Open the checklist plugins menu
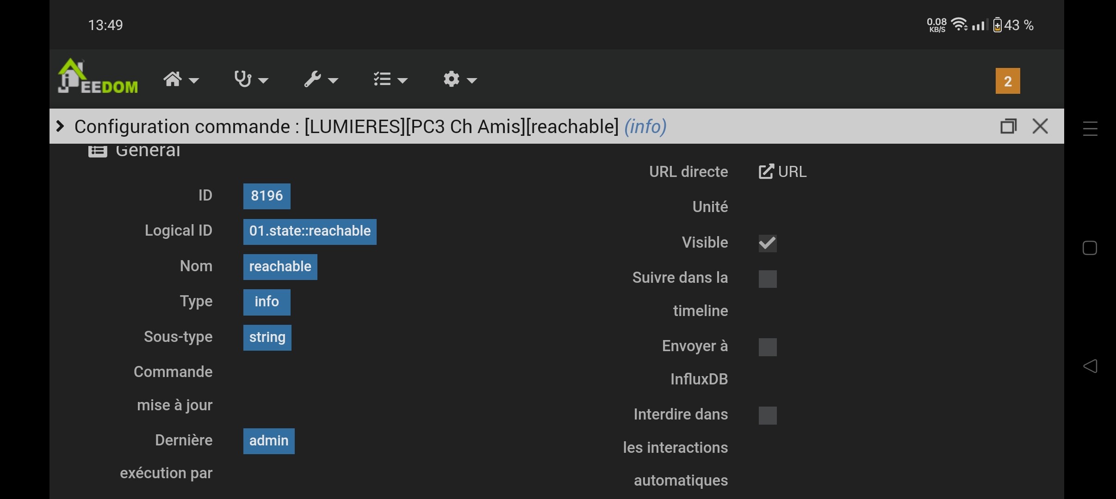Screen dimensions: 1116x499 (390, 79)
